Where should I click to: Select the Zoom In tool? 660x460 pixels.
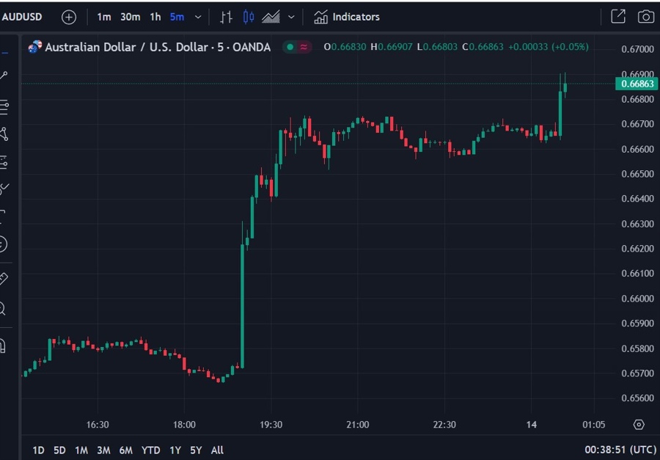[x=4, y=309]
